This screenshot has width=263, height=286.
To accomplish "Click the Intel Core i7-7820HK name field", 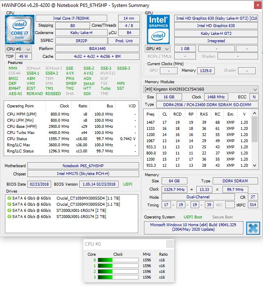I will coord(71,18).
